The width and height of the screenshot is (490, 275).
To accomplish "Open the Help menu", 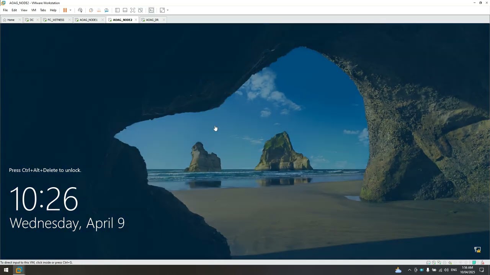I will point(53,10).
